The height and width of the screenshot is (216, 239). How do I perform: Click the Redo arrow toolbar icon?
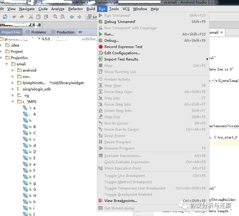coord(22,17)
